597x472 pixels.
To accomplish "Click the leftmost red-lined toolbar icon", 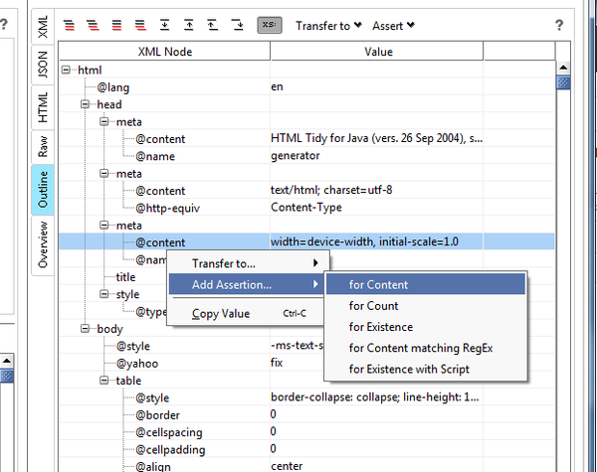I will click(69, 26).
